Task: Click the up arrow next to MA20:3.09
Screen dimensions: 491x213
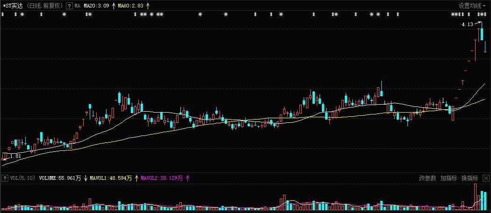Action: [x=114, y=6]
